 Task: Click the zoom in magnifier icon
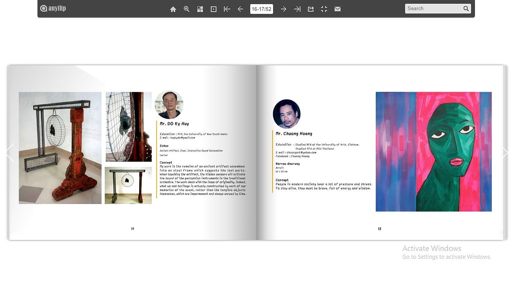coord(186,9)
